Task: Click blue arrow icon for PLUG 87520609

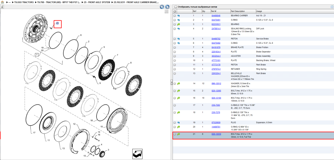Action: [178, 123]
